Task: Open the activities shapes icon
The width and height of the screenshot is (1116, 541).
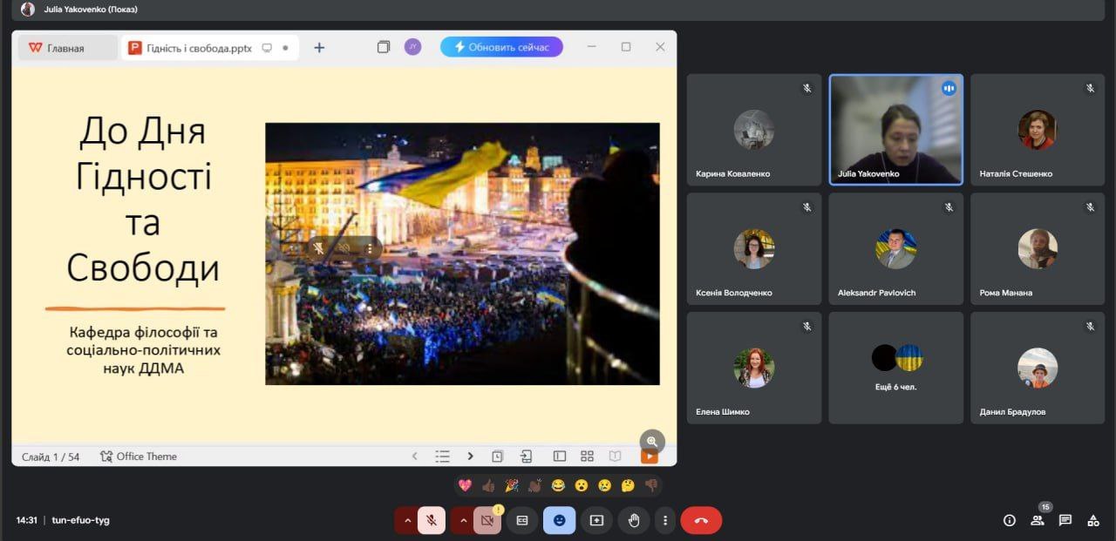Action: tap(1092, 520)
